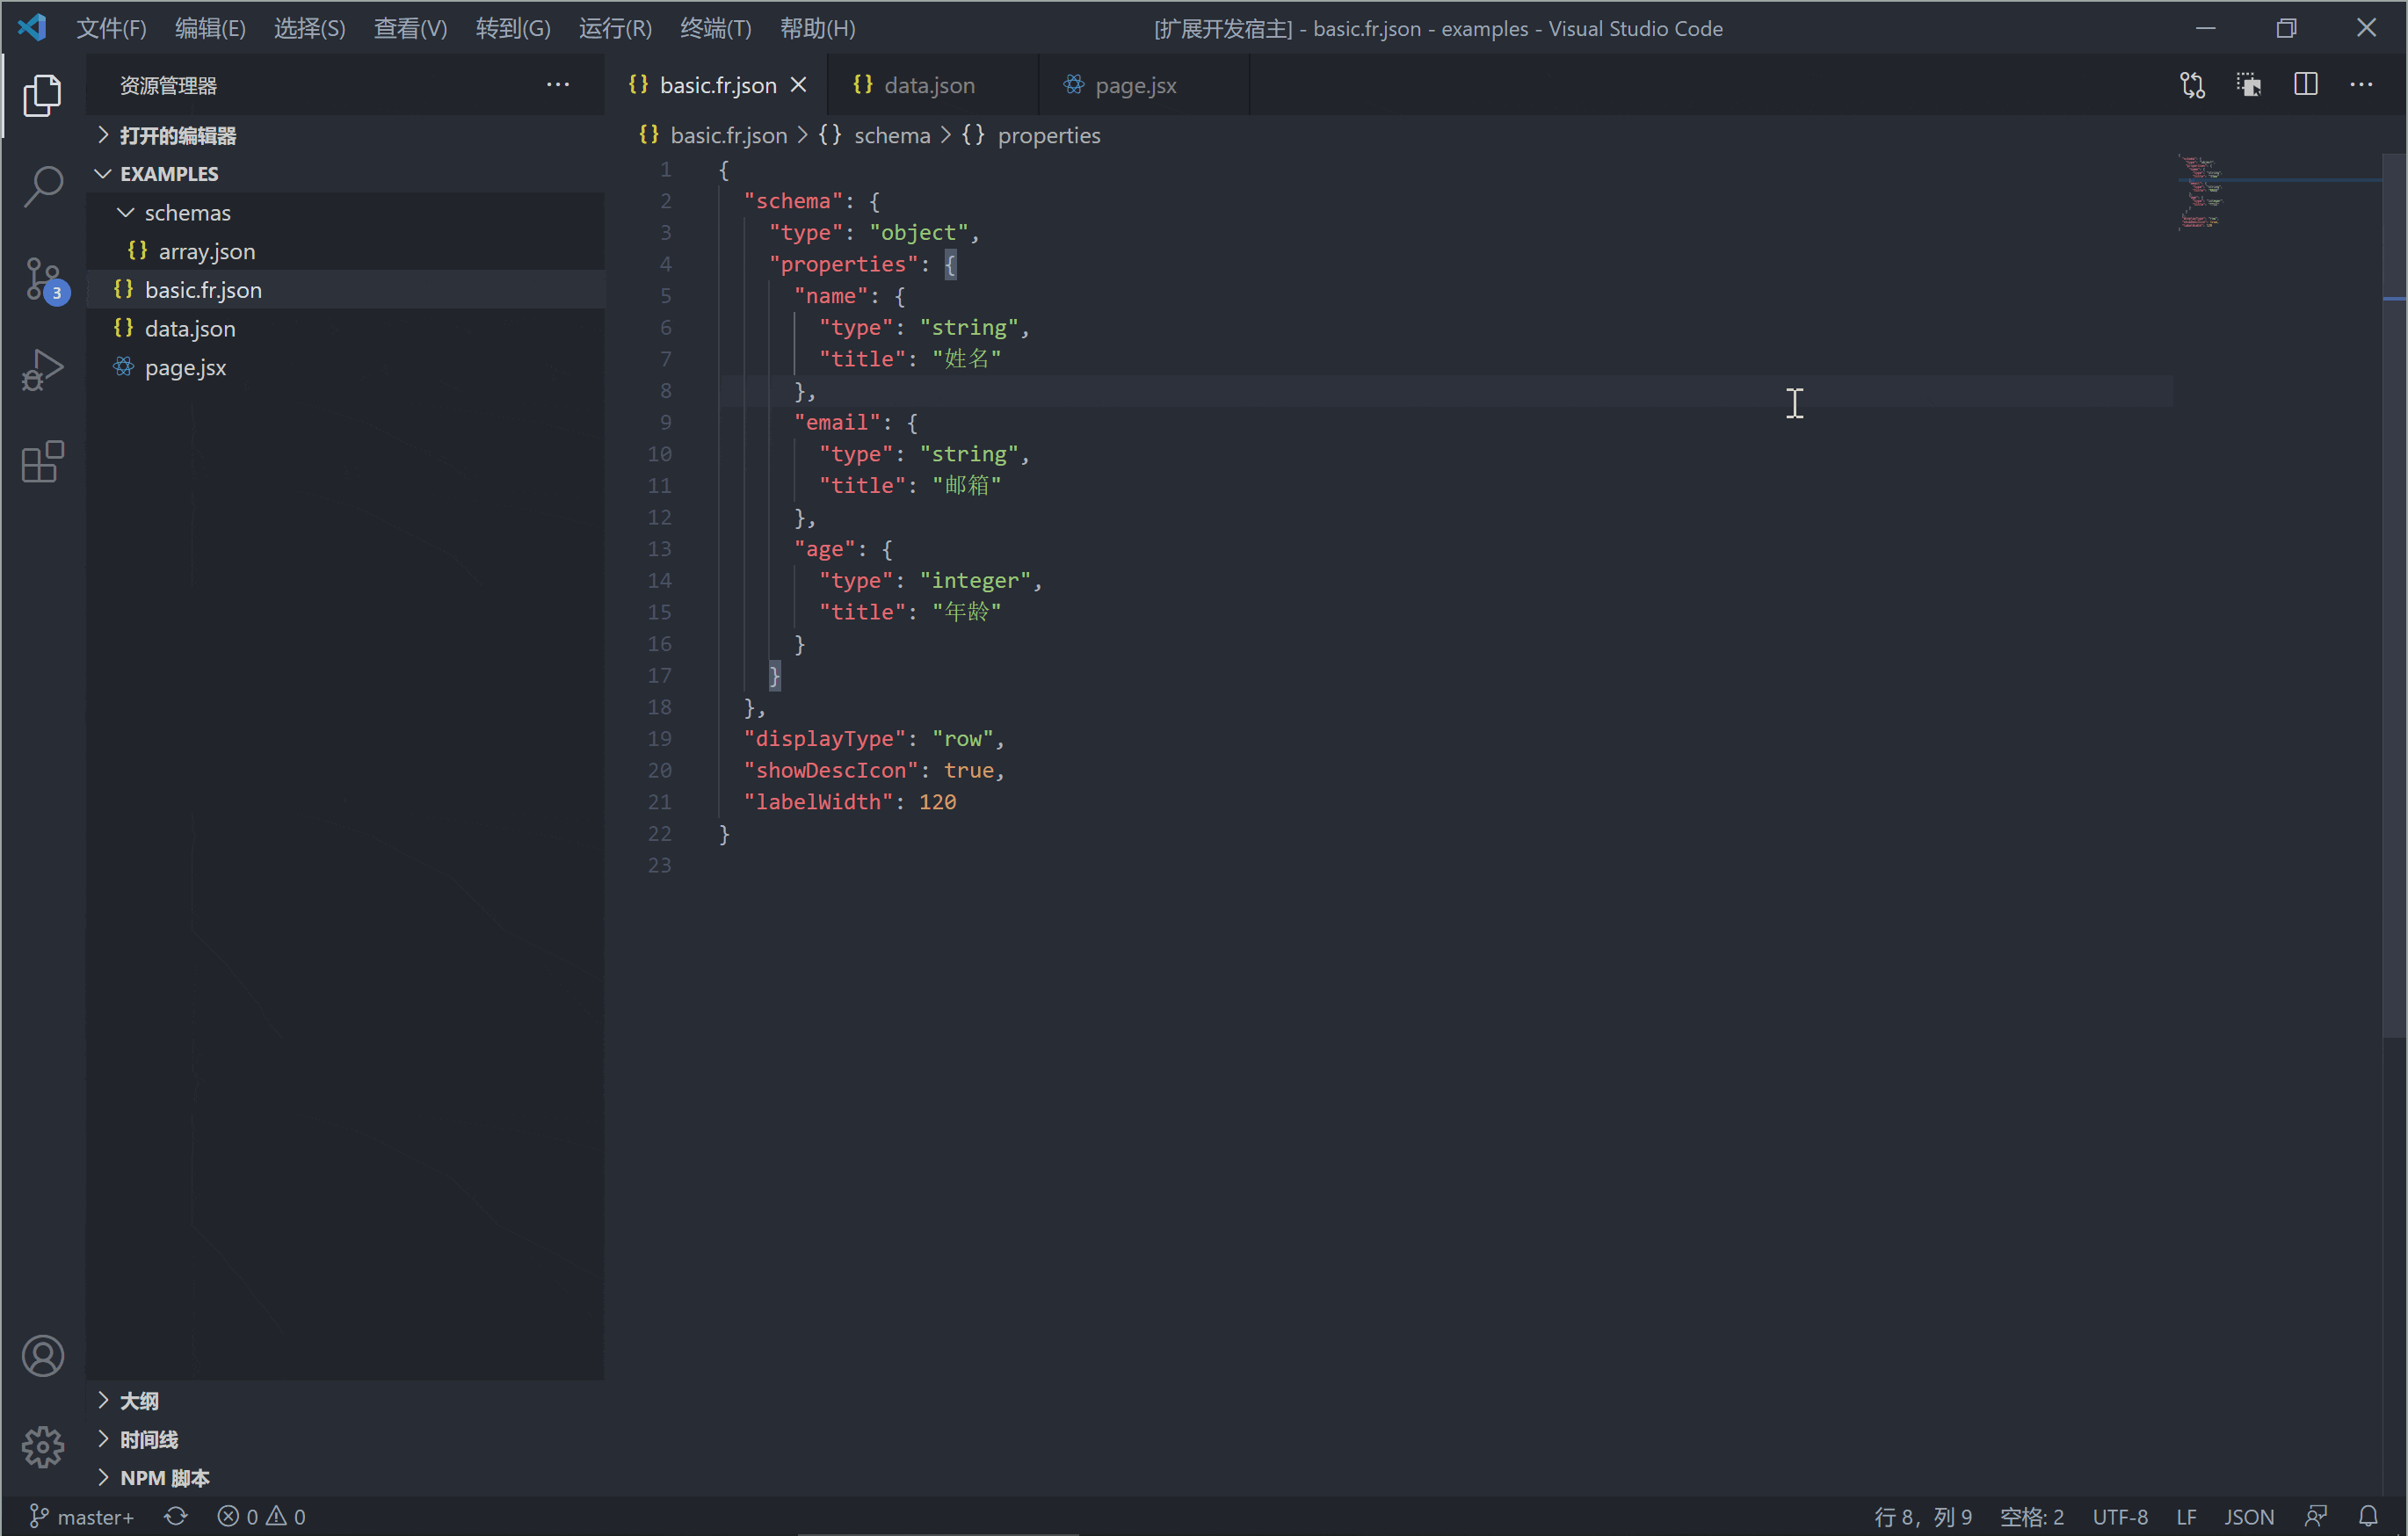This screenshot has width=2408, height=1536.
Task: Open the Explorer view in the activity bar
Action: point(42,95)
